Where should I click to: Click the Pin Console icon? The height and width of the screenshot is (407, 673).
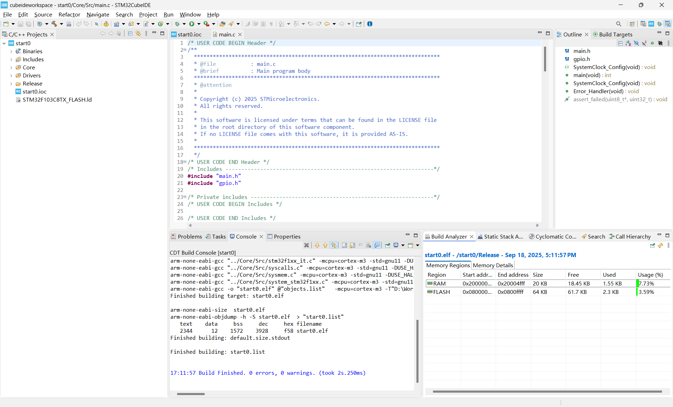click(388, 245)
